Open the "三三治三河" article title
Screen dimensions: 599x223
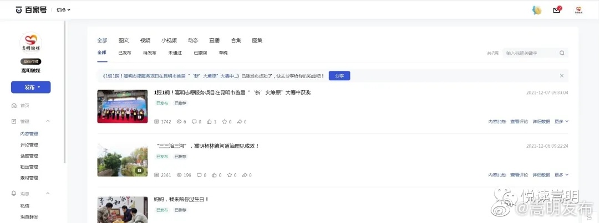(x=208, y=146)
